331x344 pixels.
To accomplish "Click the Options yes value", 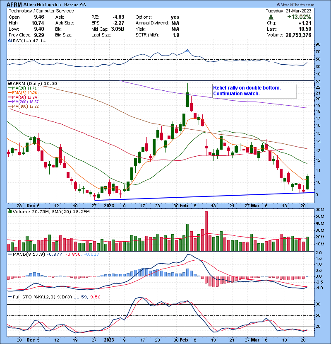I will tap(175, 17).
